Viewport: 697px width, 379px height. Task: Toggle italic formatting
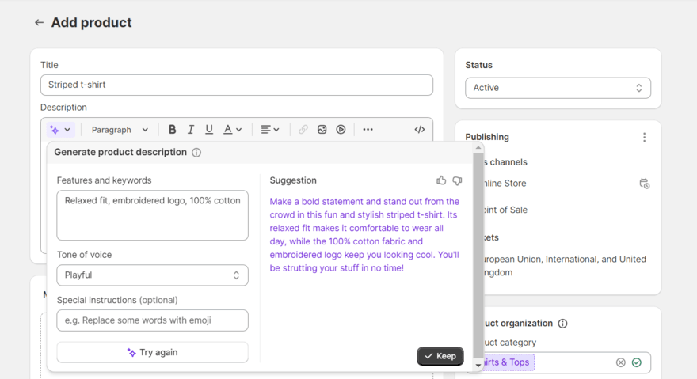pos(191,129)
